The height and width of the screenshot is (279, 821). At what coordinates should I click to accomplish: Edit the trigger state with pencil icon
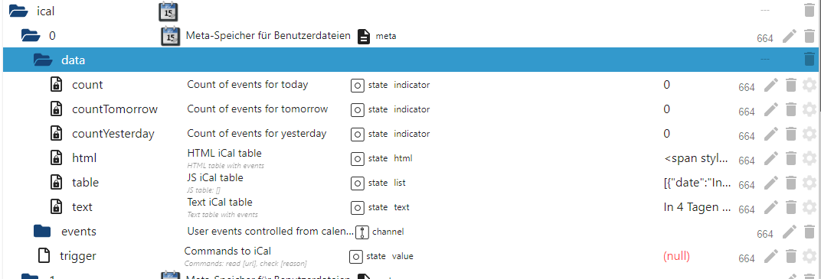(770, 256)
